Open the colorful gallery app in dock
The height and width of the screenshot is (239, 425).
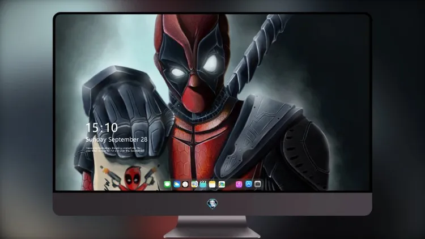pyautogui.click(x=222, y=185)
